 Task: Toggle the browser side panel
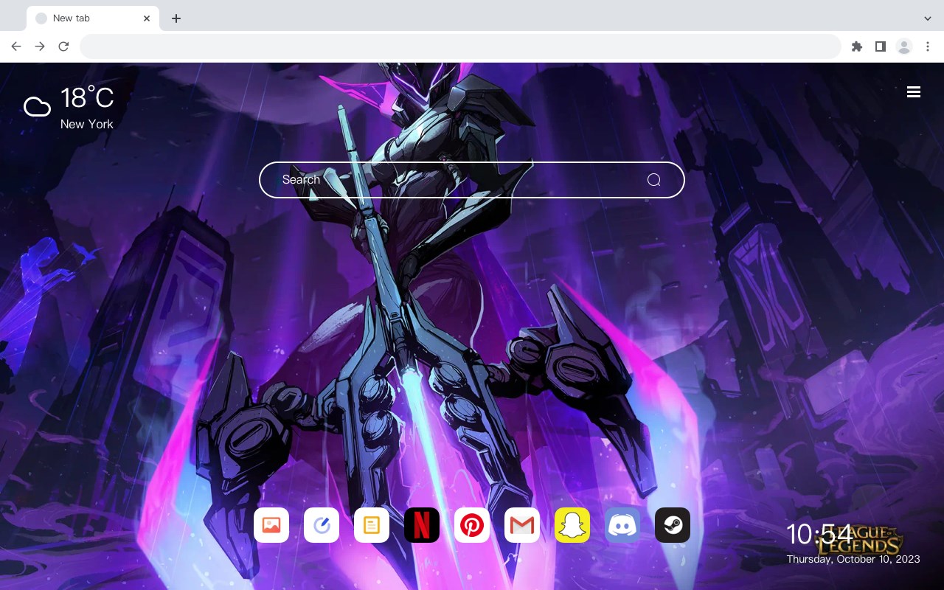coord(880,46)
